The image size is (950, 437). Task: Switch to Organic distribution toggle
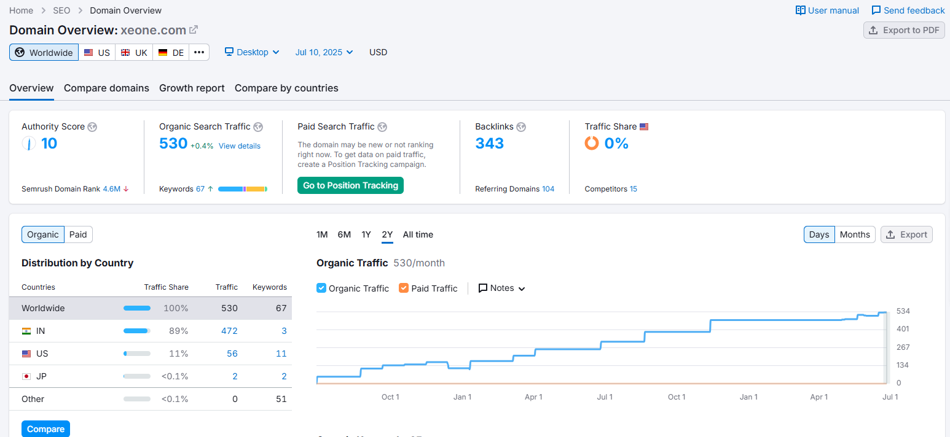(x=43, y=234)
